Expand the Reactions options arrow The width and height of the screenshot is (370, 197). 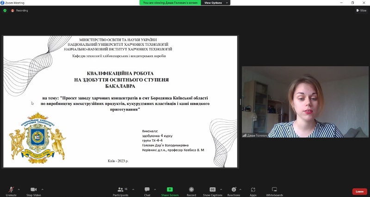pos(240,190)
